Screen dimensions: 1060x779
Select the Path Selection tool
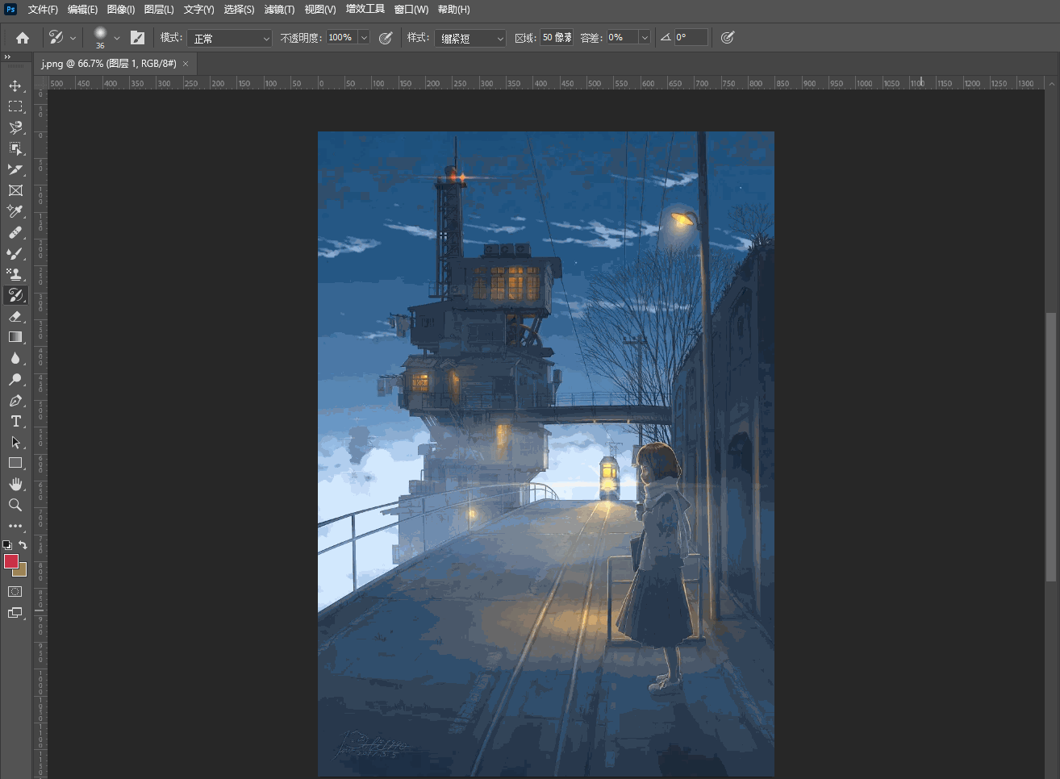[x=15, y=442]
